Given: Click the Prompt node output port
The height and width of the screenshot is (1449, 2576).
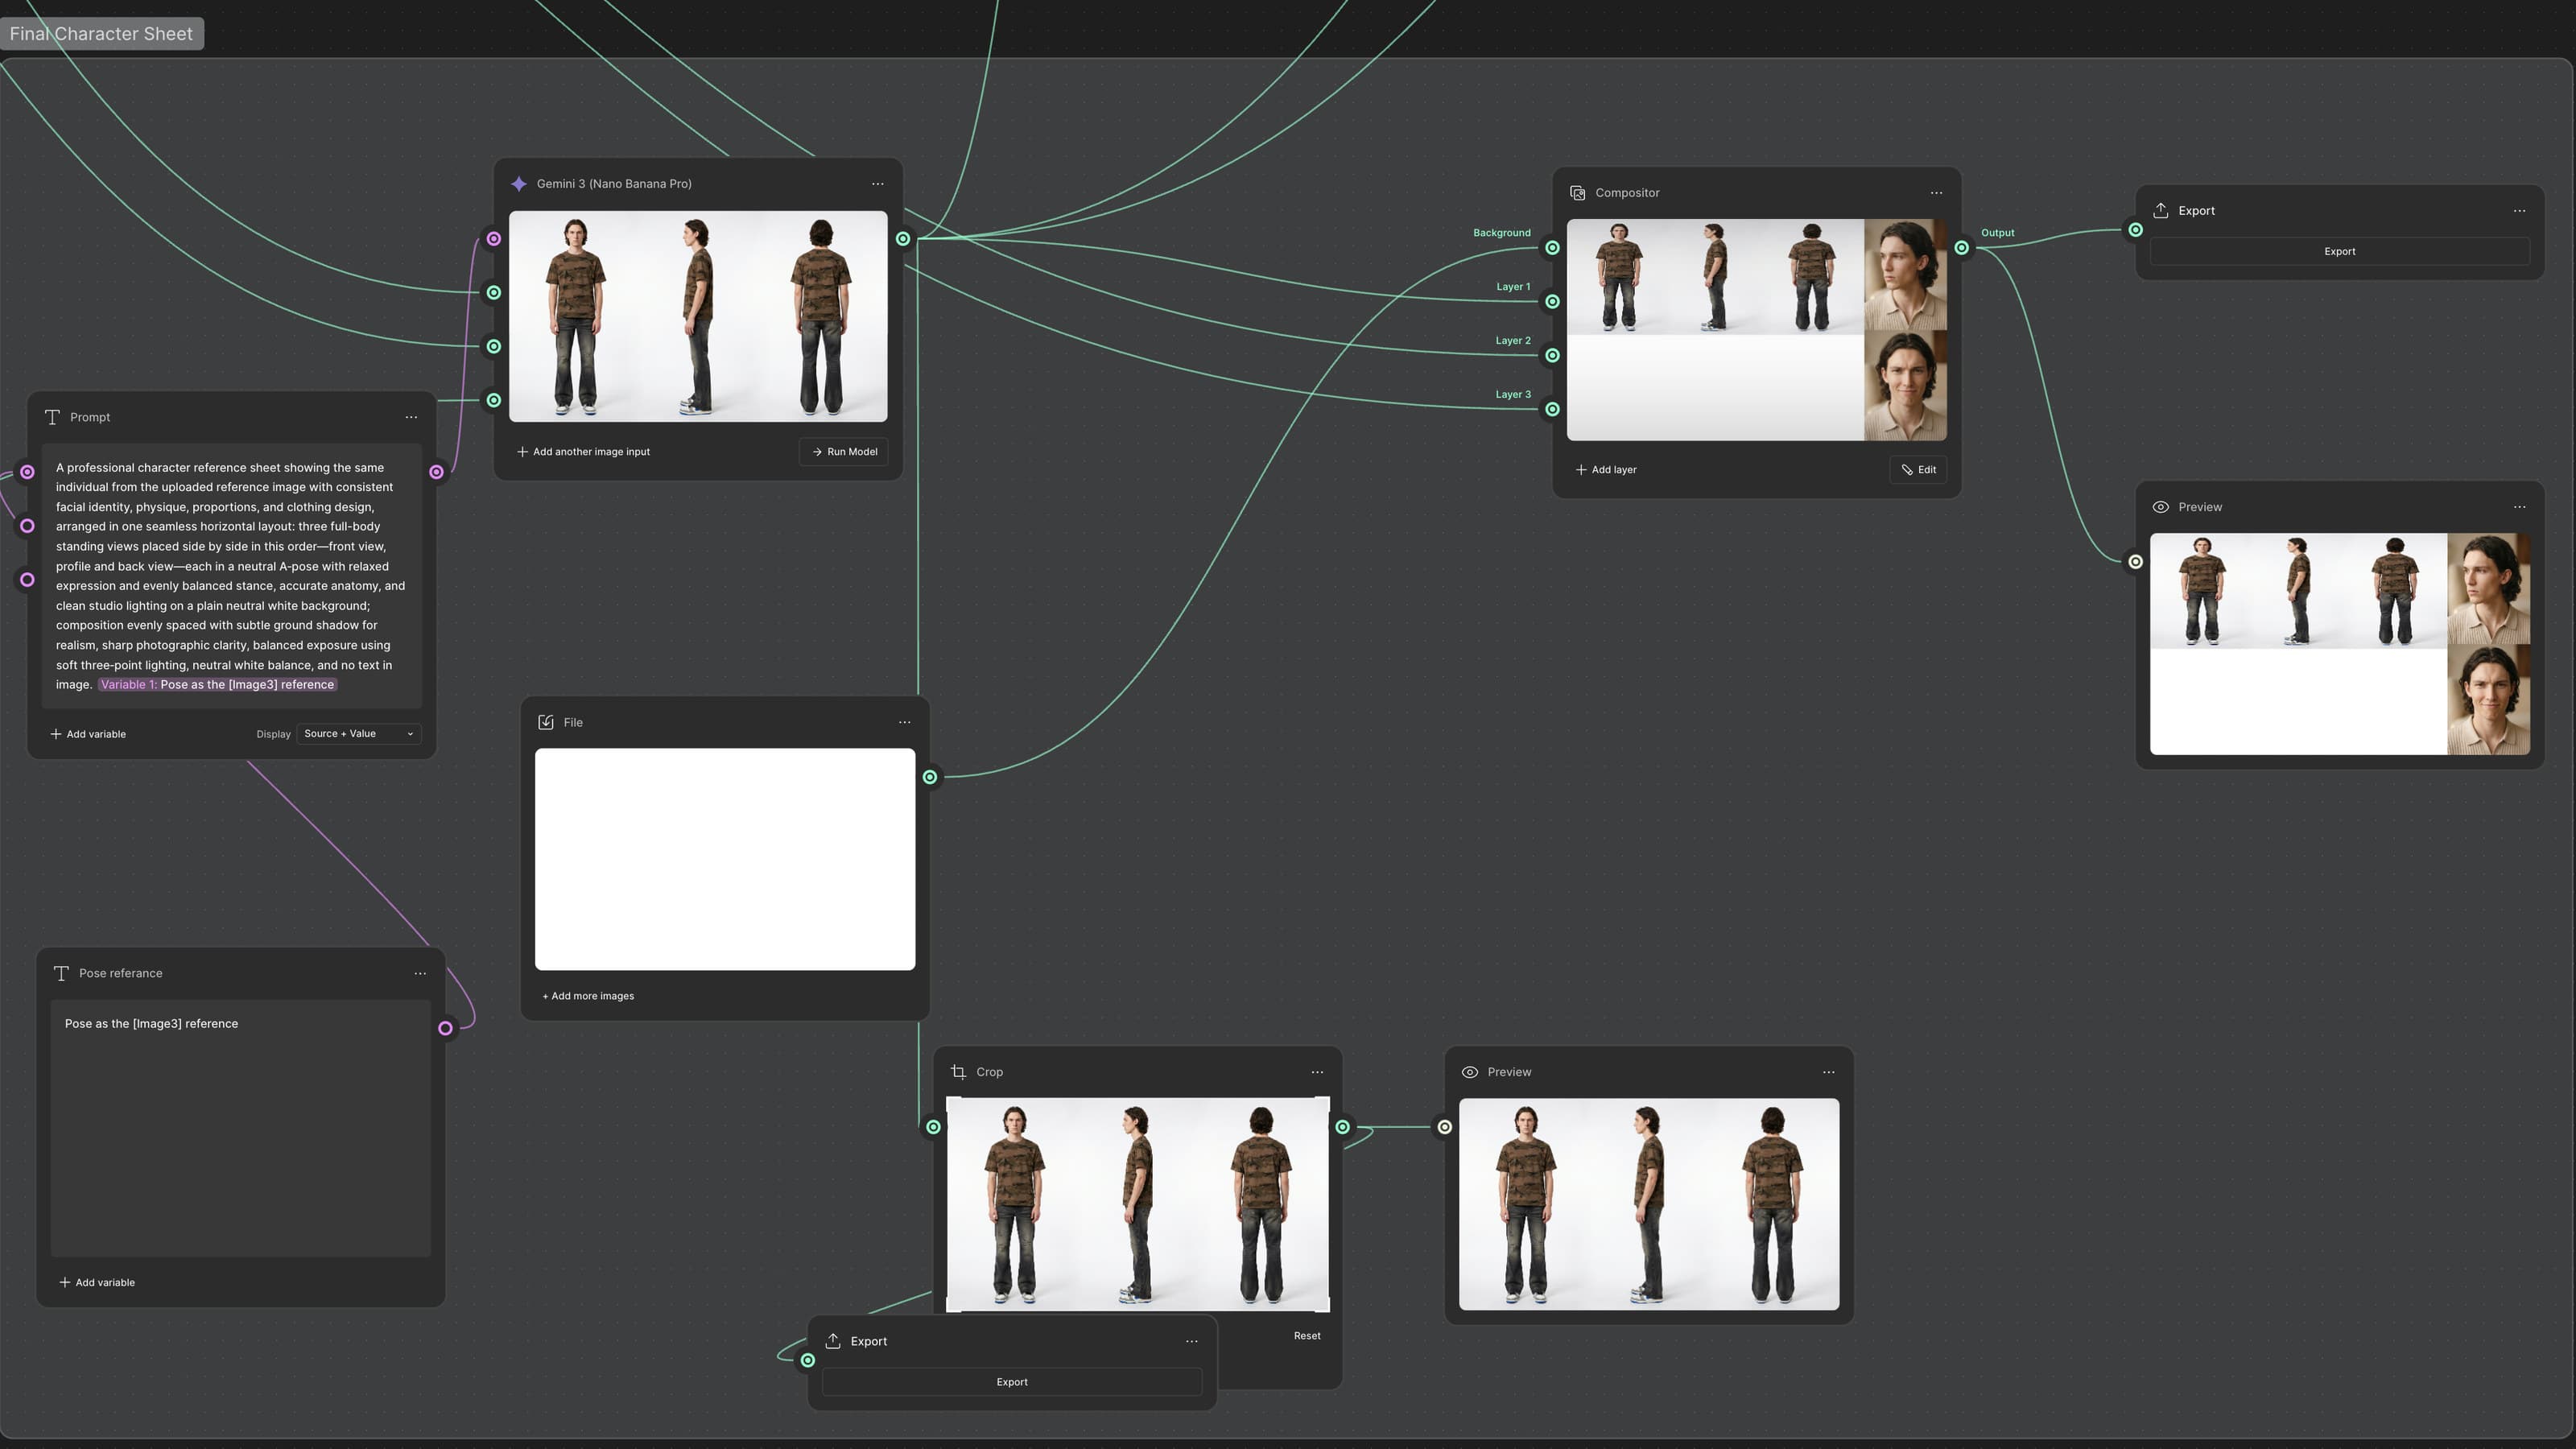Looking at the screenshot, I should point(436,472).
